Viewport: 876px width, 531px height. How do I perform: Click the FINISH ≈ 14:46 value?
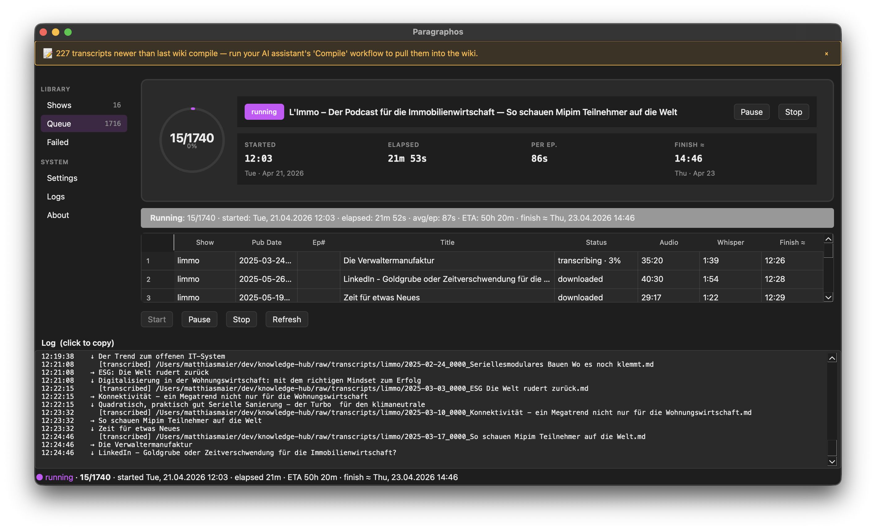pyautogui.click(x=688, y=158)
